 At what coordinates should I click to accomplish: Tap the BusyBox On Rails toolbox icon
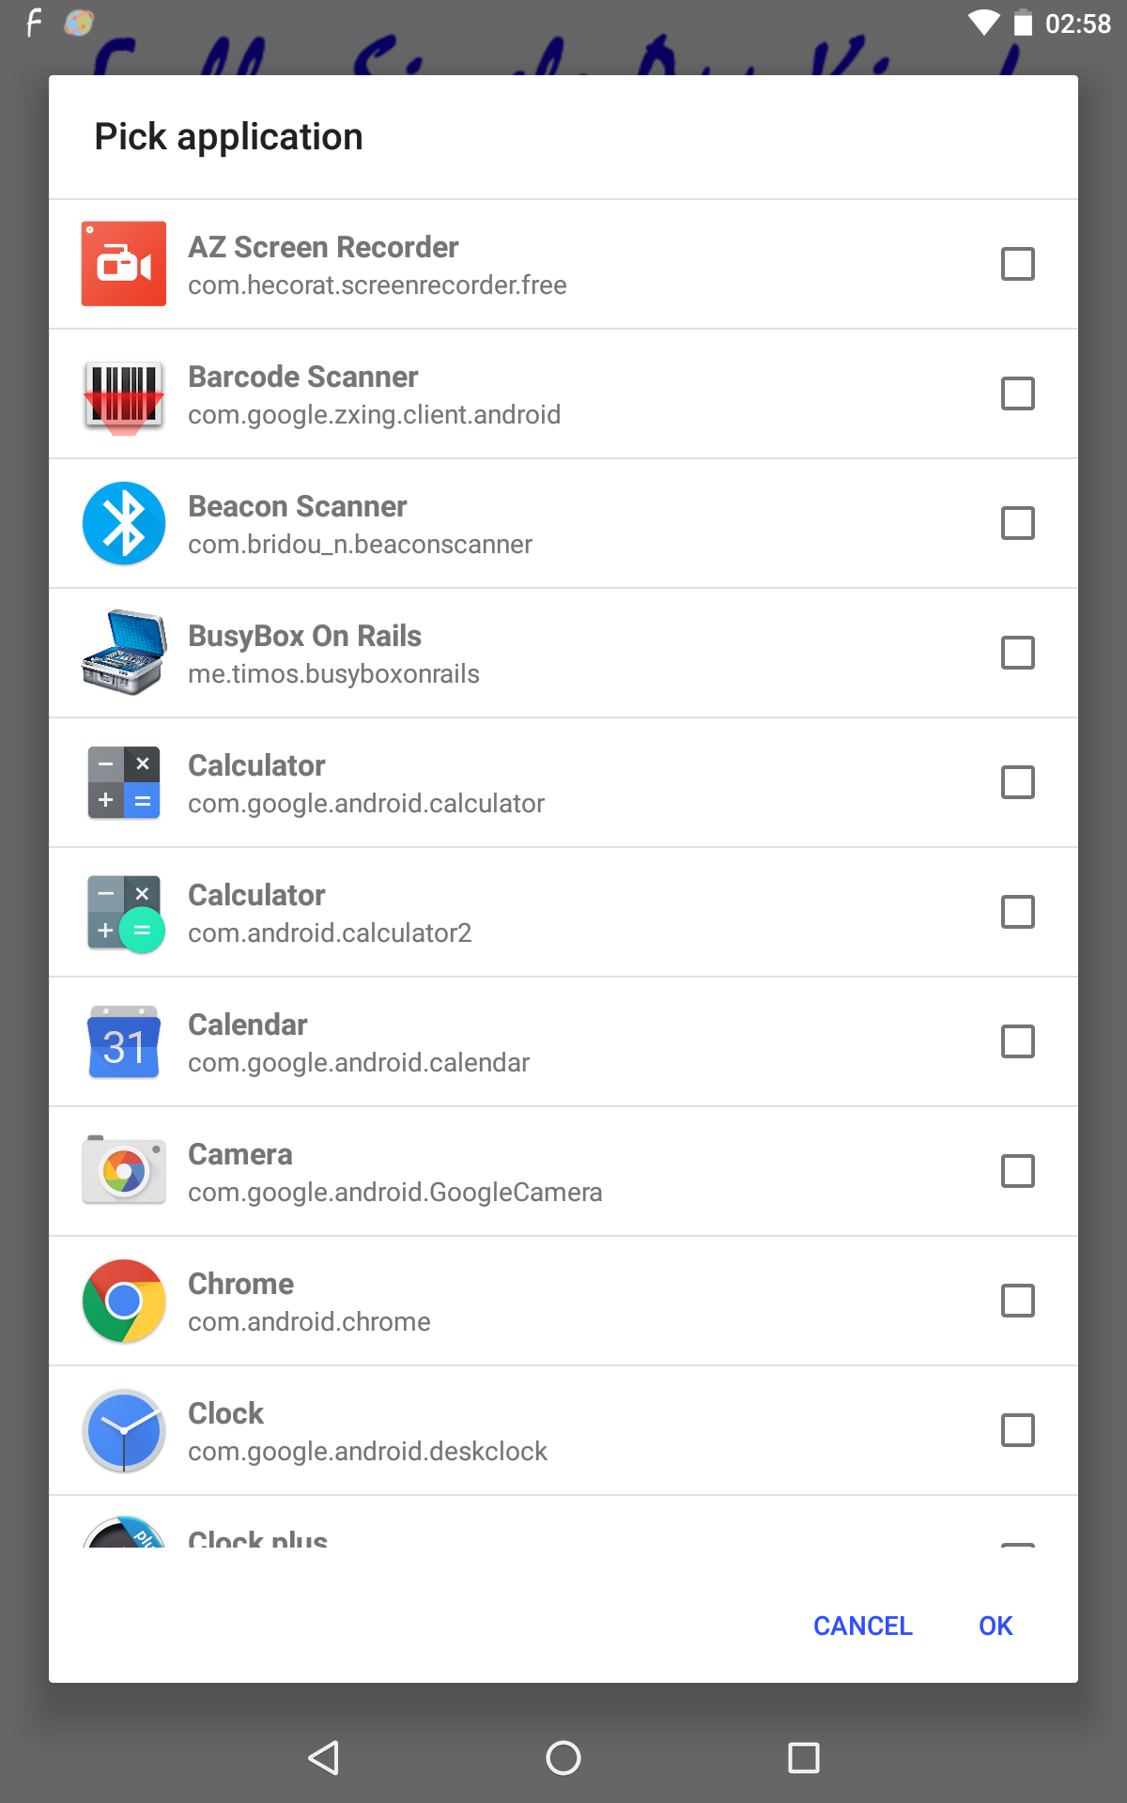click(123, 653)
